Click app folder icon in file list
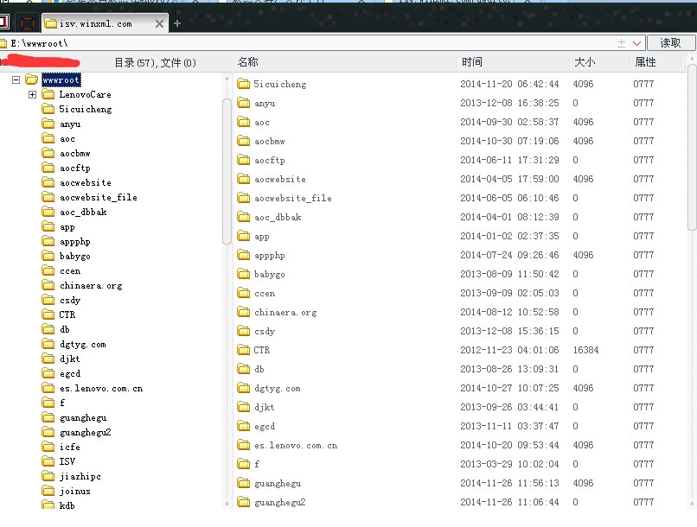 243,236
